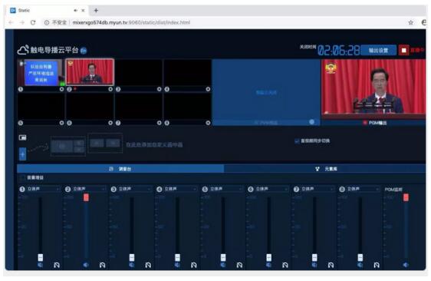The image size is (431, 281).
Task: Click headphone monitor icon on channel 1
Action: [57, 265]
